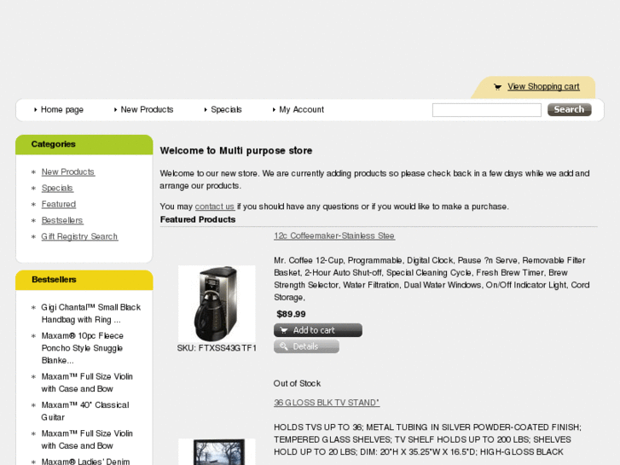The image size is (620, 465).
Task: Go to Home page in navigation bar
Action: point(62,109)
